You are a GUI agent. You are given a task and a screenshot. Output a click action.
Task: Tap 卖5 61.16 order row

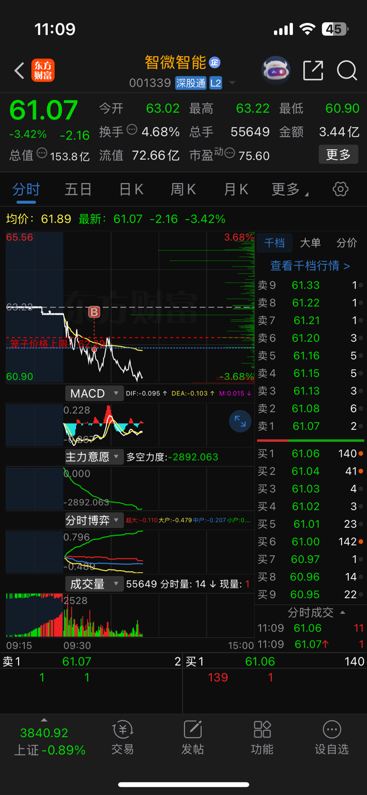[x=311, y=356]
